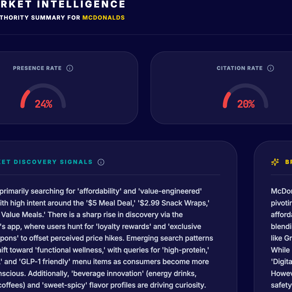
Task: Open the Discovery Signals info tooltip icon
Action: [x=101, y=162]
